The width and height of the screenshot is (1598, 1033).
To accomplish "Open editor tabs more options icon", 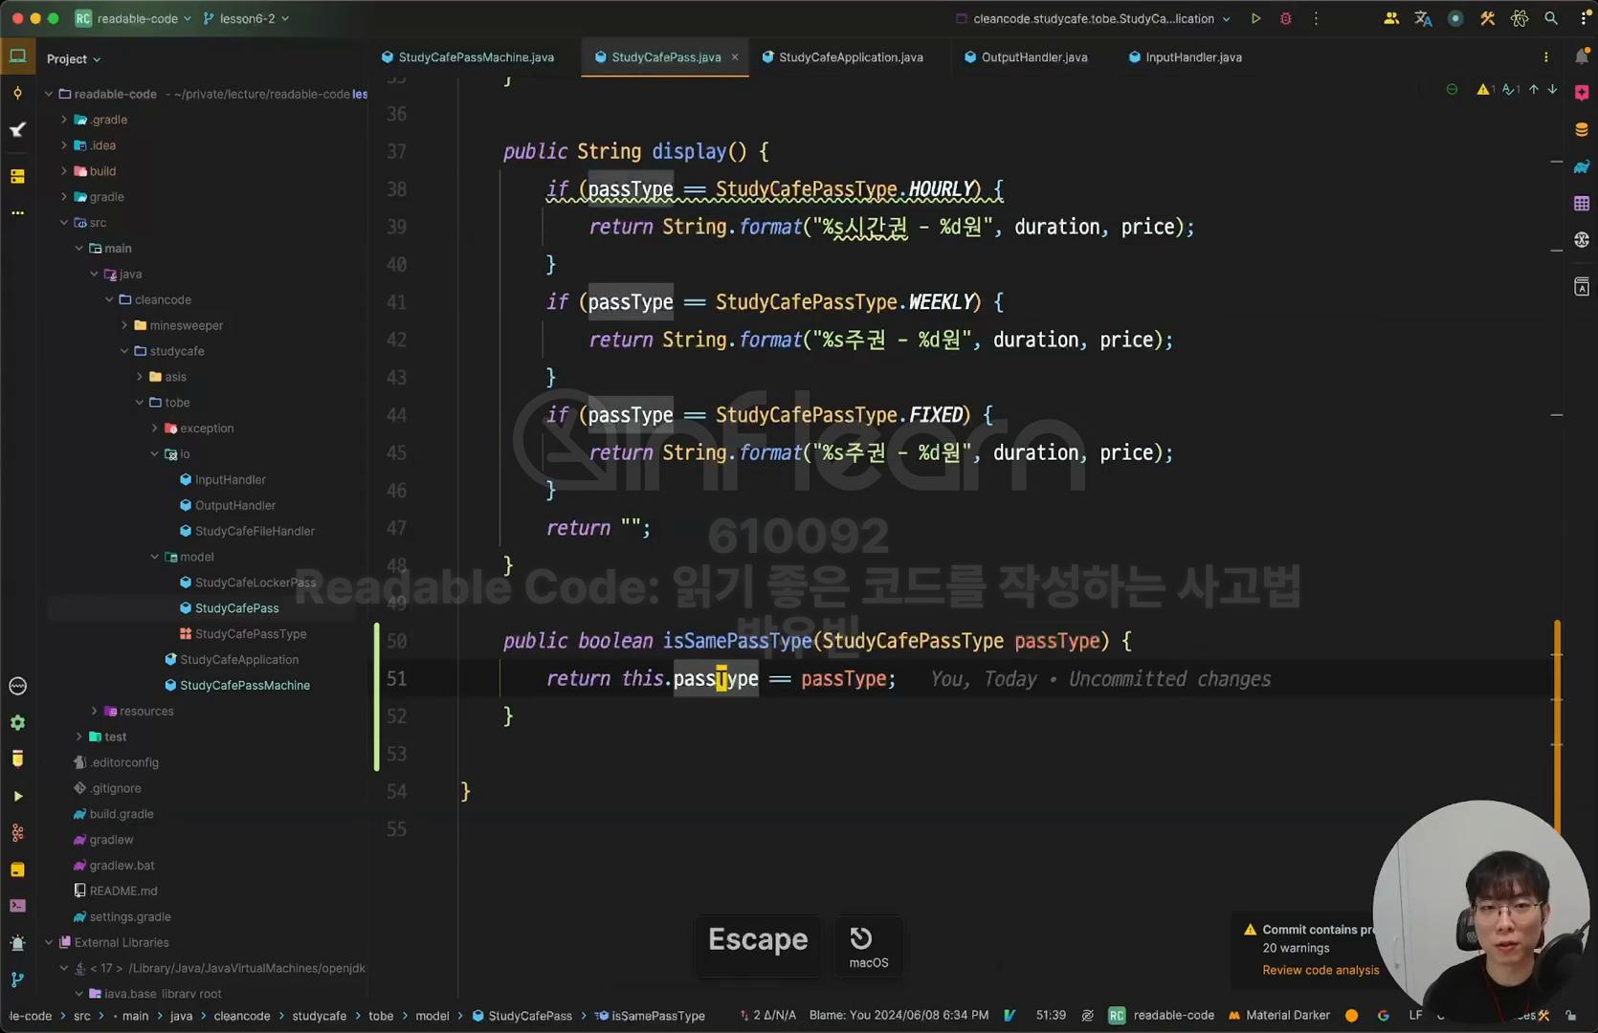I will coord(1545,57).
